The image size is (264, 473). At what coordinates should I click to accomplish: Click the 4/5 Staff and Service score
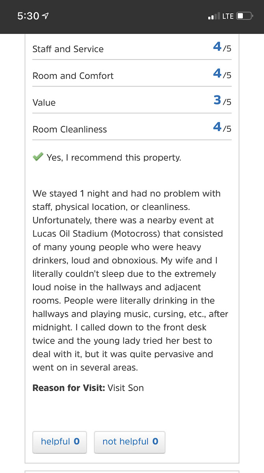(222, 47)
